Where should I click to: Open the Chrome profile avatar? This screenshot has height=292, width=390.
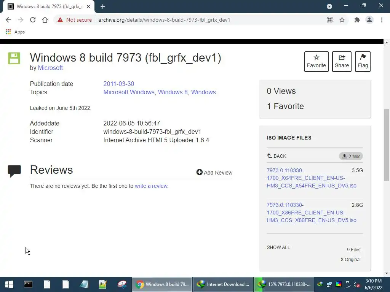click(369, 20)
